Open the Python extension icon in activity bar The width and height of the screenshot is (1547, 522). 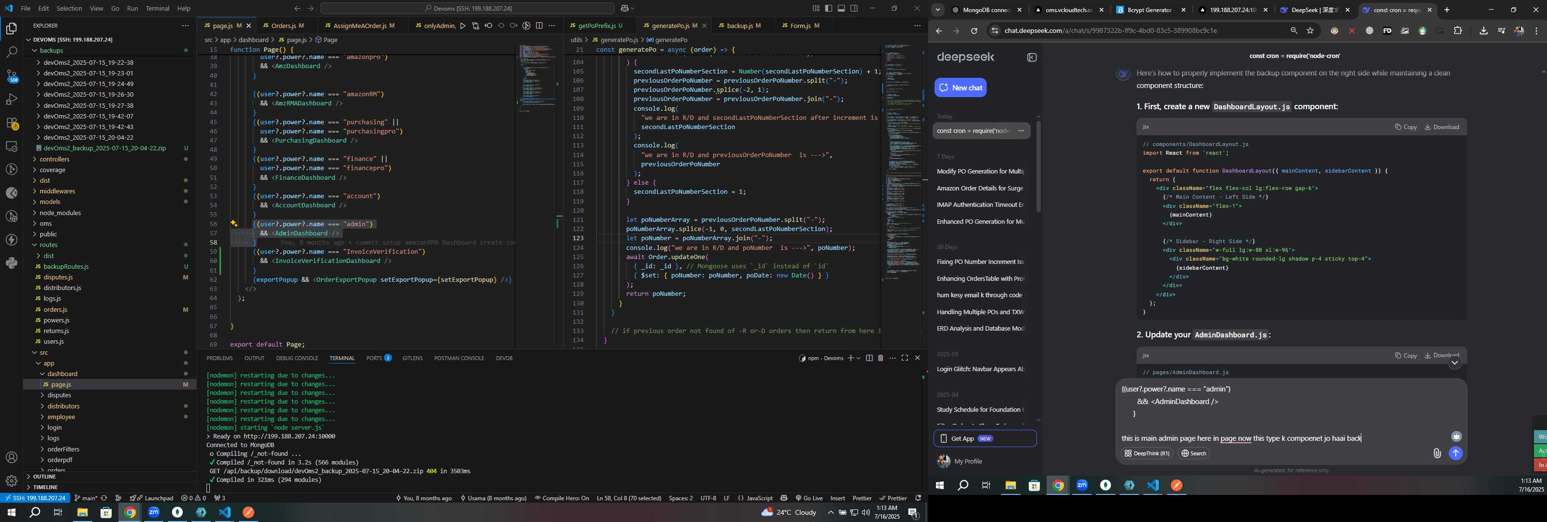click(x=12, y=263)
